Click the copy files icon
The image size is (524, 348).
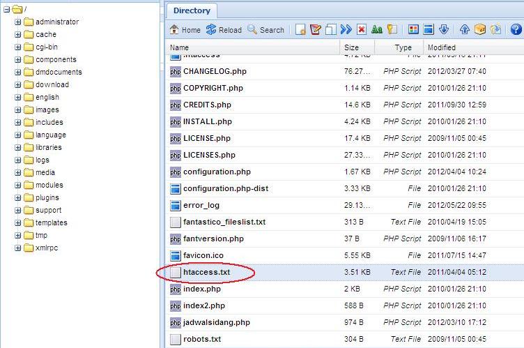tap(331, 30)
